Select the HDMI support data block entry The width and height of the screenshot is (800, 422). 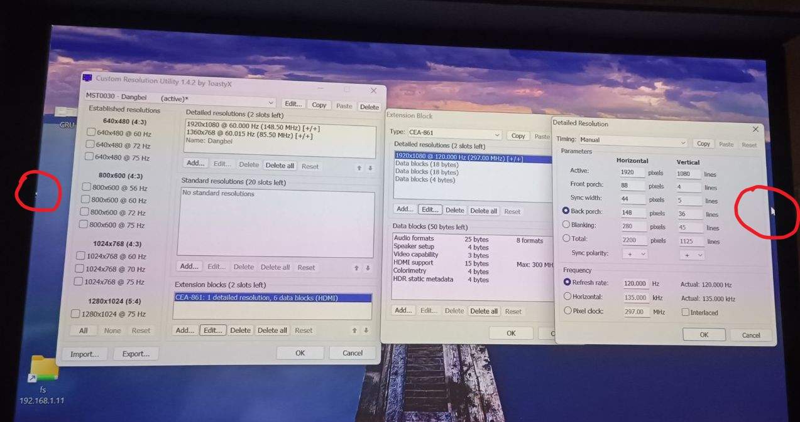414,263
